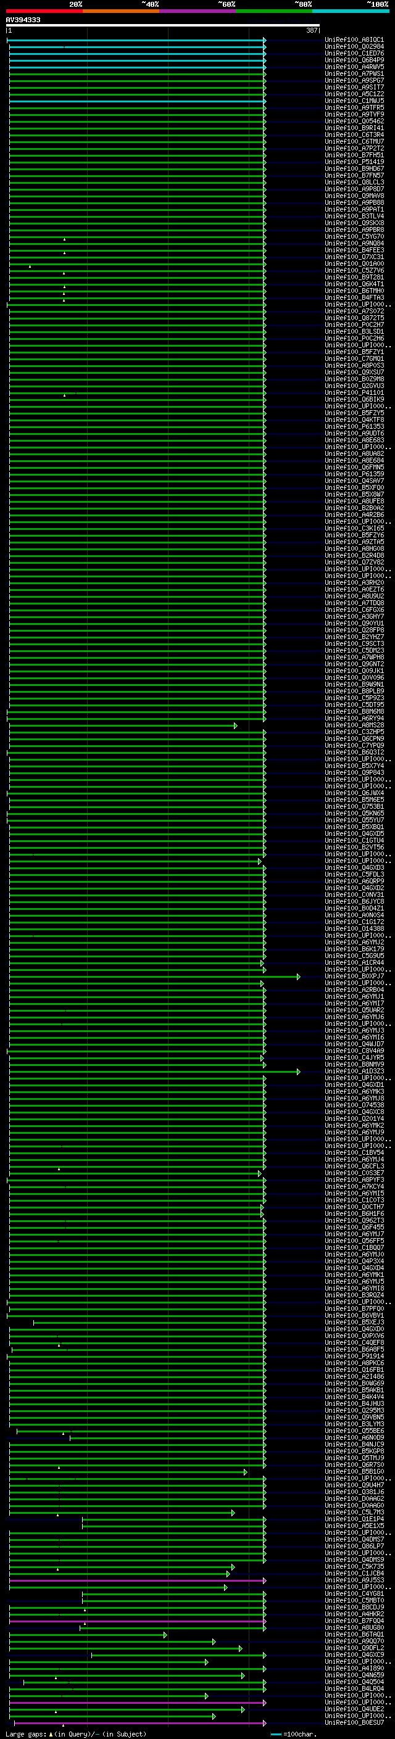Select hit label UniRef100_B4LRQ4

tap(354, 1689)
